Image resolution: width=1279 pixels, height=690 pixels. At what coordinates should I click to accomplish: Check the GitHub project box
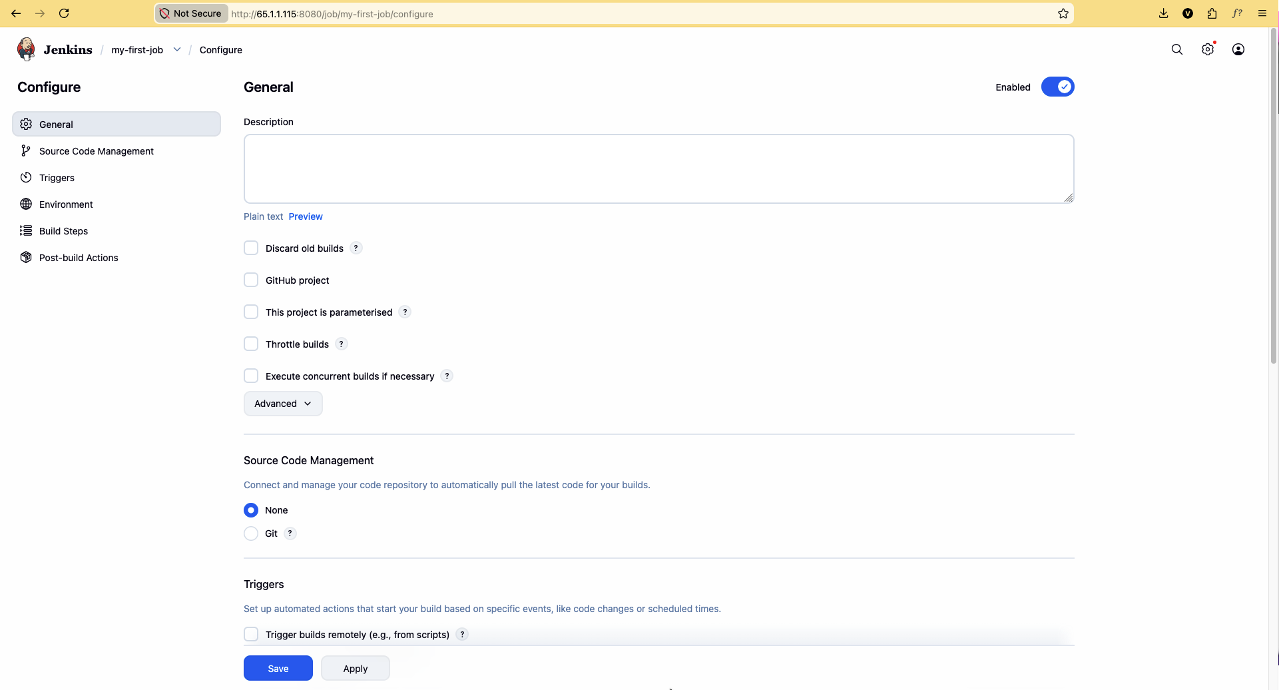click(251, 280)
